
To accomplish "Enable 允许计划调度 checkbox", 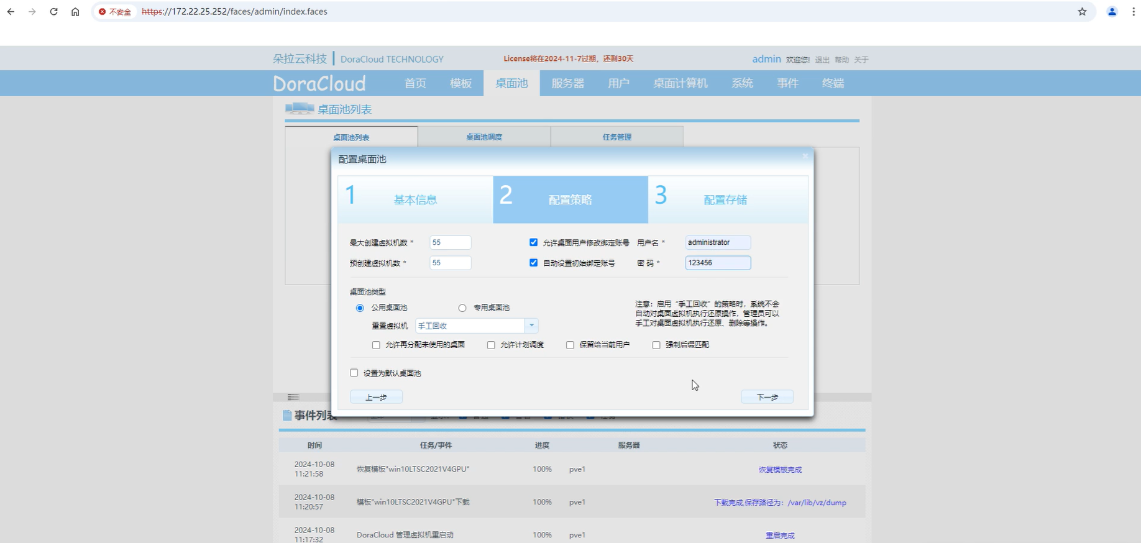I will point(491,345).
